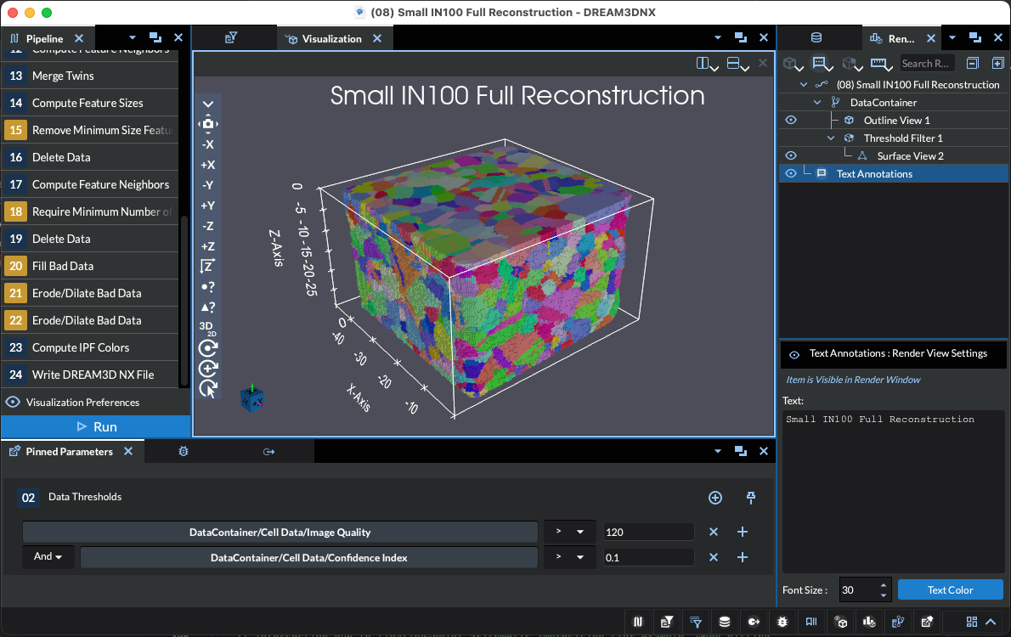The height and width of the screenshot is (637, 1011).
Task: Click the point query (dot question mark) icon
Action: click(207, 287)
